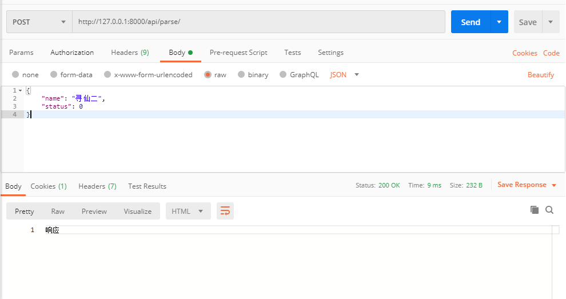
Task: Switch response view to Preview
Action: [x=94, y=212]
